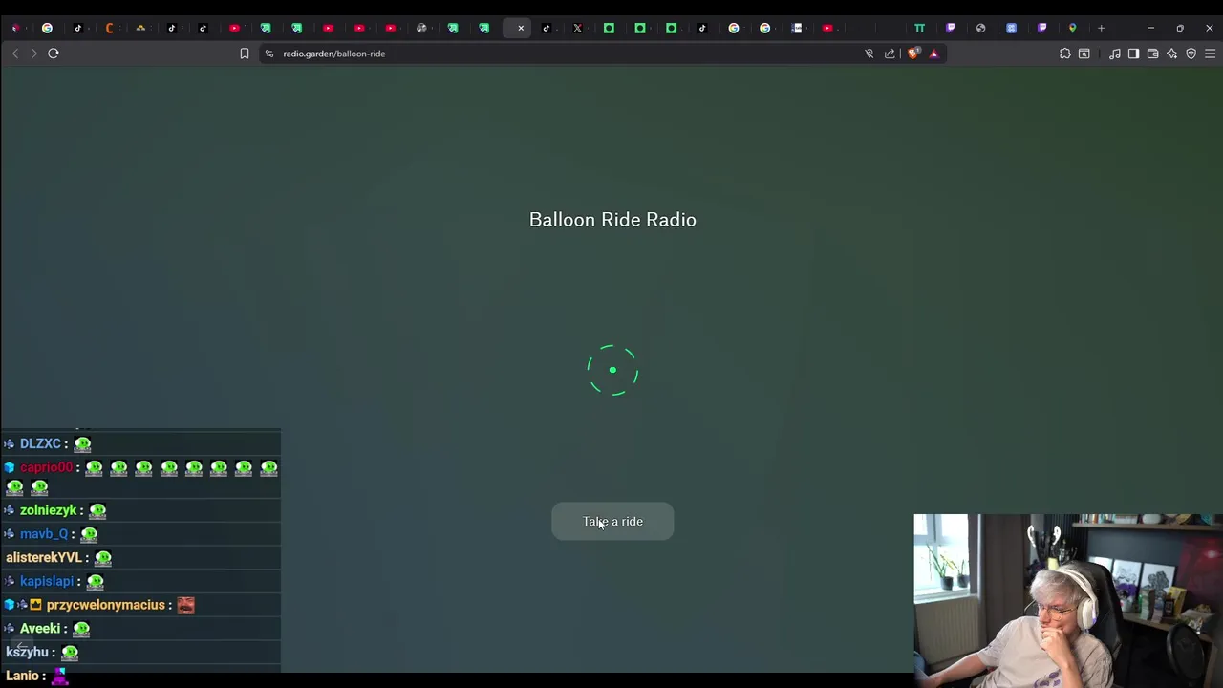Open the Brave Rewards triangle icon
This screenshot has width=1223, height=688.
click(933, 54)
